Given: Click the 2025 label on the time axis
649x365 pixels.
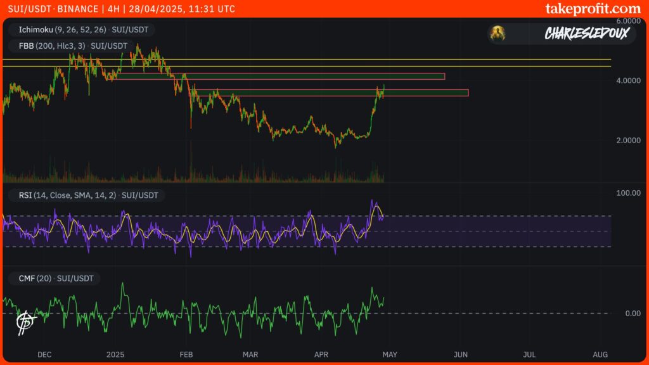Looking at the screenshot, I should pos(115,355).
